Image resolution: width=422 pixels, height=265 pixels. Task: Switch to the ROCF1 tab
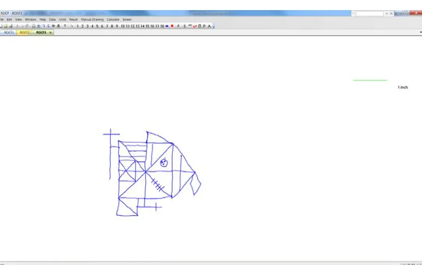(9, 32)
